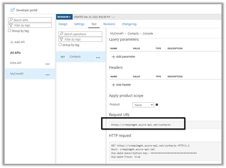Expand the Product scope dropdown

143,105
